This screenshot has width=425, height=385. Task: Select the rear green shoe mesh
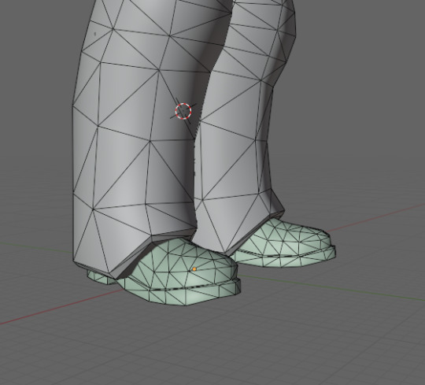tap(285, 244)
